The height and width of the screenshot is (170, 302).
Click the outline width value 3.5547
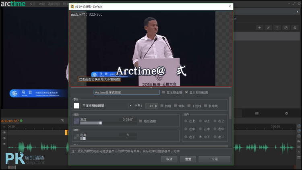[x=128, y=120]
